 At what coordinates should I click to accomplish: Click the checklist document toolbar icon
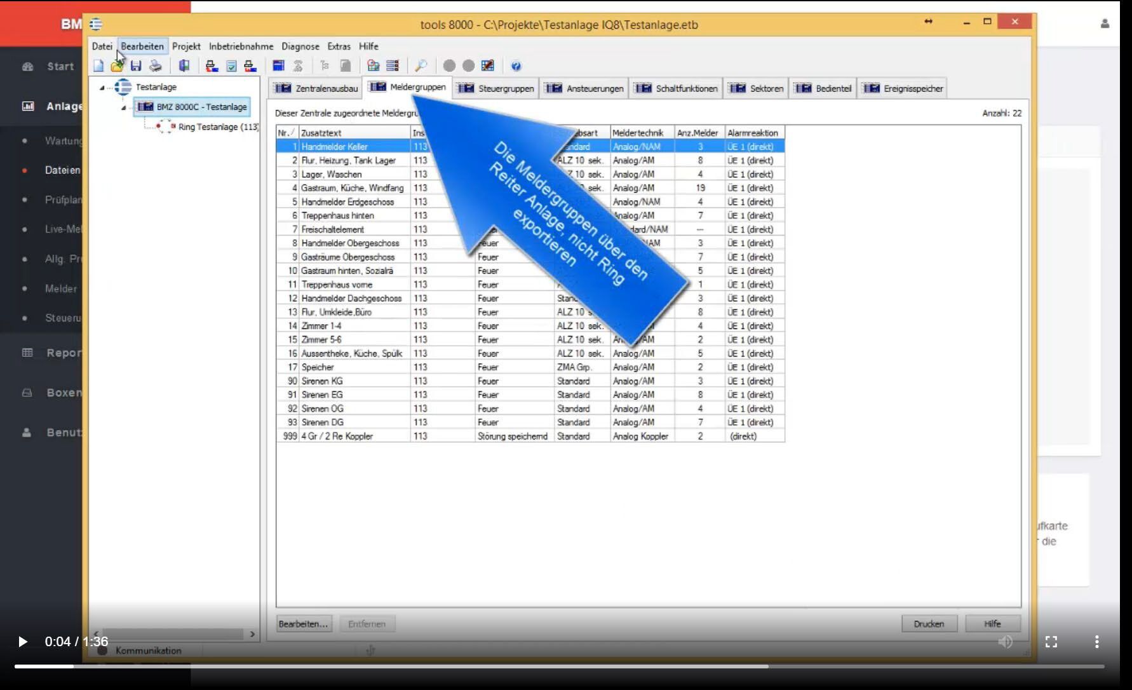(231, 65)
